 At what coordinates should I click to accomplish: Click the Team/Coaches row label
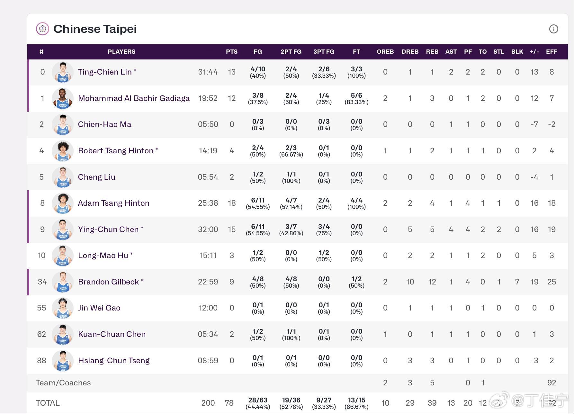(63, 383)
